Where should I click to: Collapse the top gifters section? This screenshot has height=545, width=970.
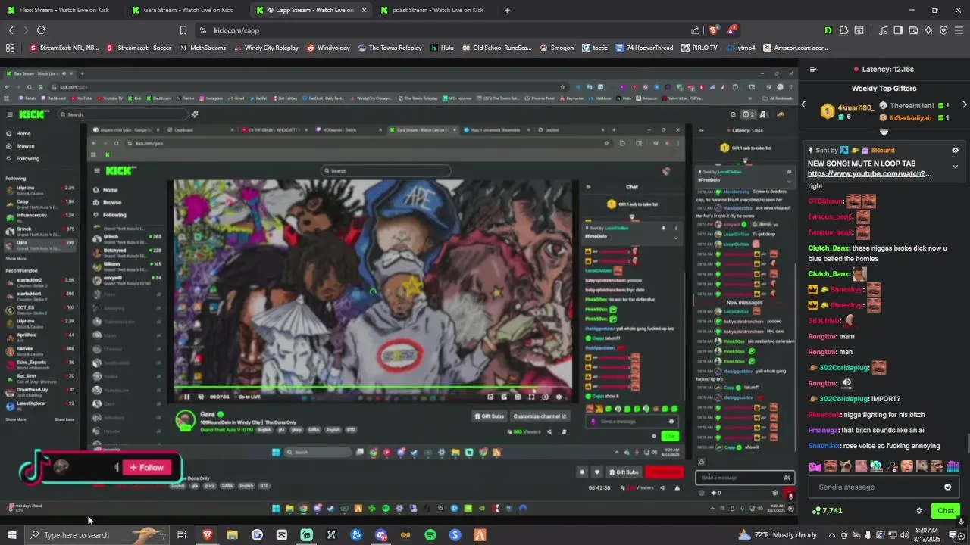pos(884,131)
